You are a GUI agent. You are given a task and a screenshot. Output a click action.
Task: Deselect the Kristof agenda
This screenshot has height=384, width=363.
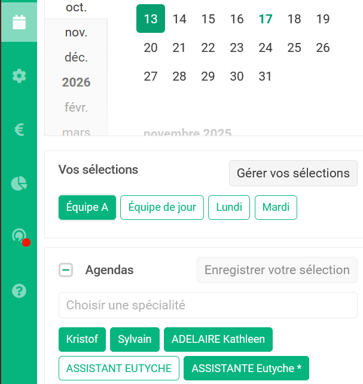point(83,339)
